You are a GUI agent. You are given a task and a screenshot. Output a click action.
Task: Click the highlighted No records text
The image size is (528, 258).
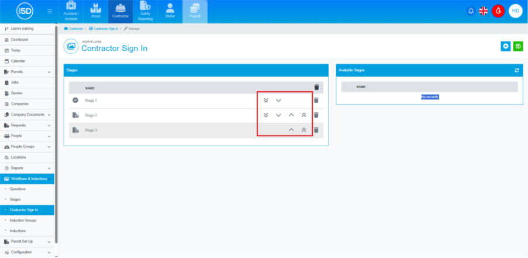[430, 97]
